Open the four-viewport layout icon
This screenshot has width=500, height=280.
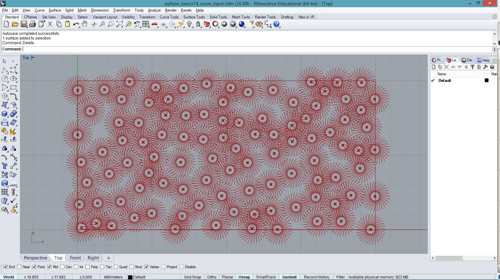tap(146, 24)
